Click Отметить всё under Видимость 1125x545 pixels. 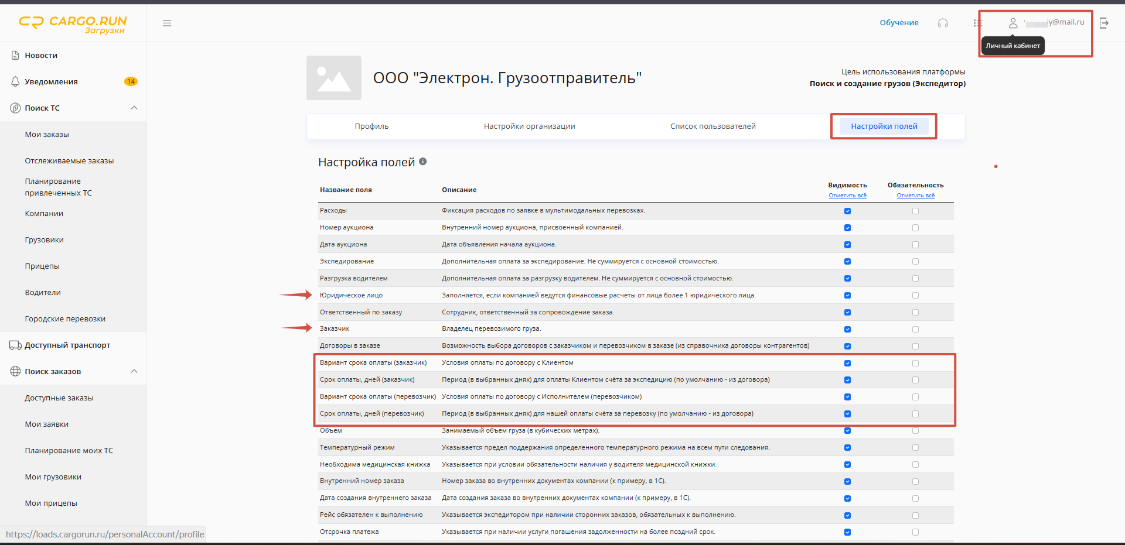tap(847, 196)
